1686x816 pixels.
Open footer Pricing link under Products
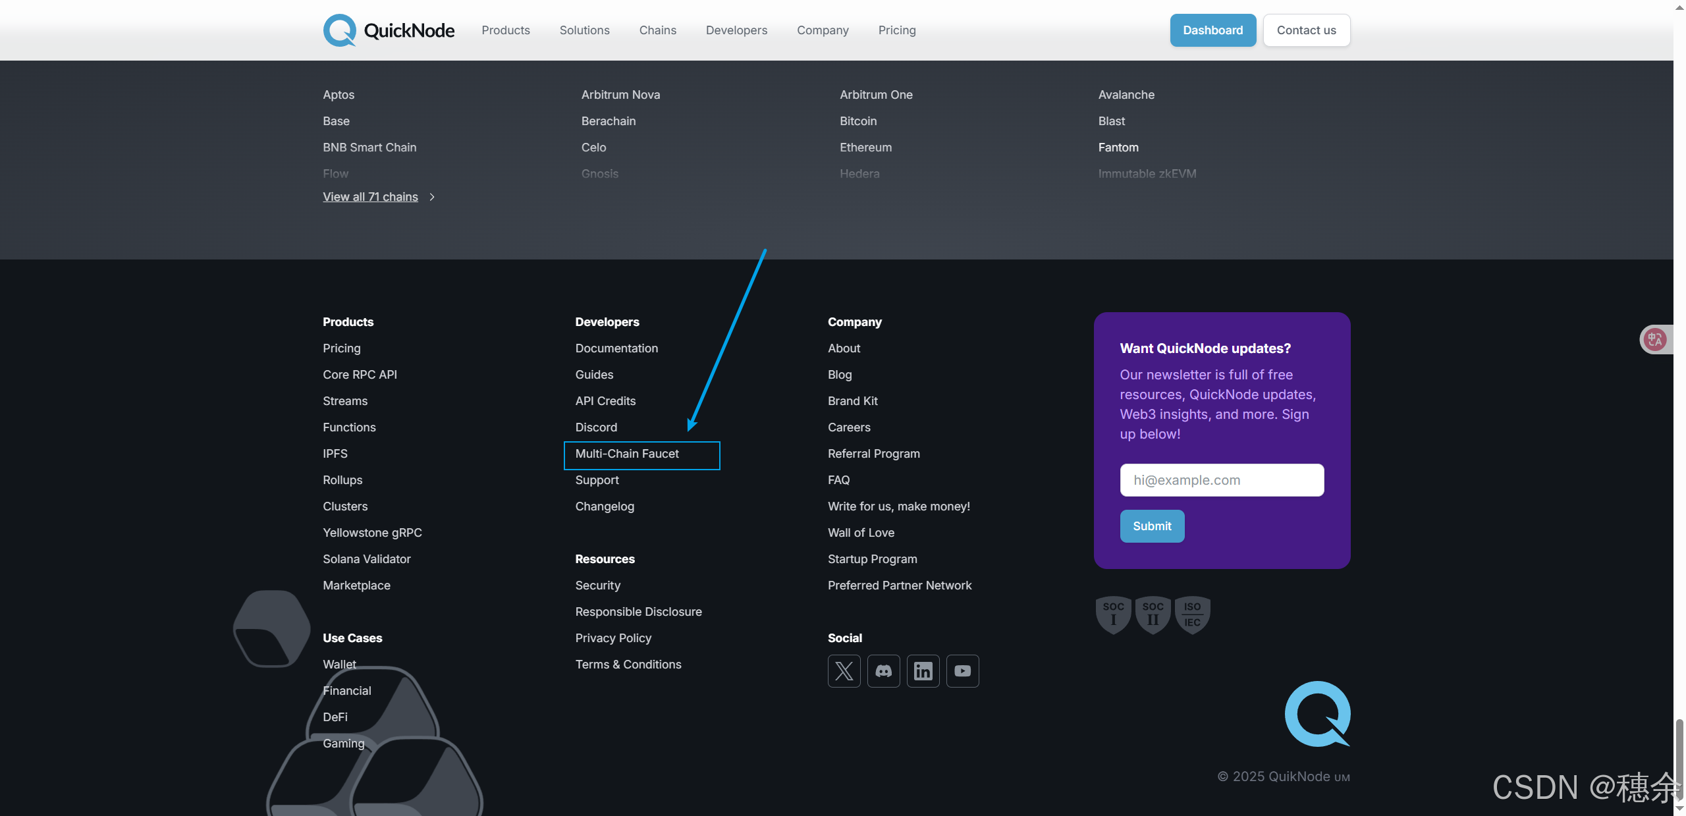click(x=342, y=348)
